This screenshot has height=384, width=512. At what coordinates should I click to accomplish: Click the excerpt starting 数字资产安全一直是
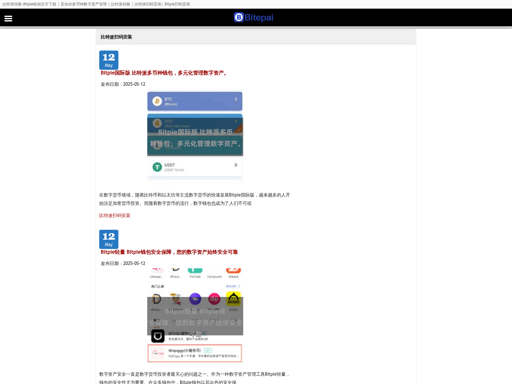[x=195, y=378]
